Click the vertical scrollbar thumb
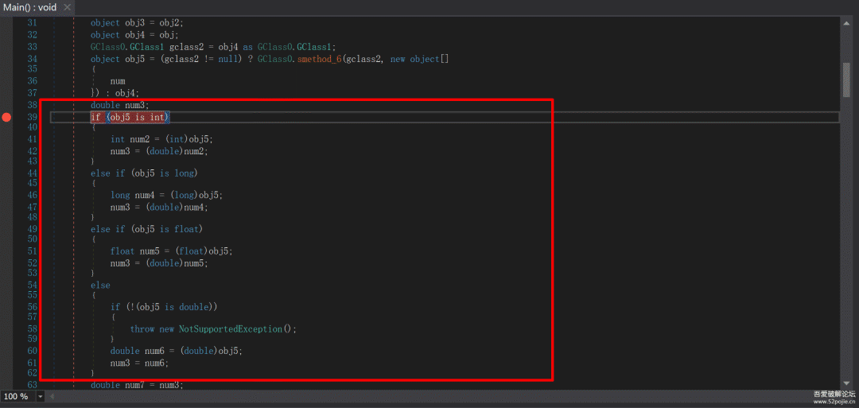The image size is (859, 408). [x=846, y=78]
